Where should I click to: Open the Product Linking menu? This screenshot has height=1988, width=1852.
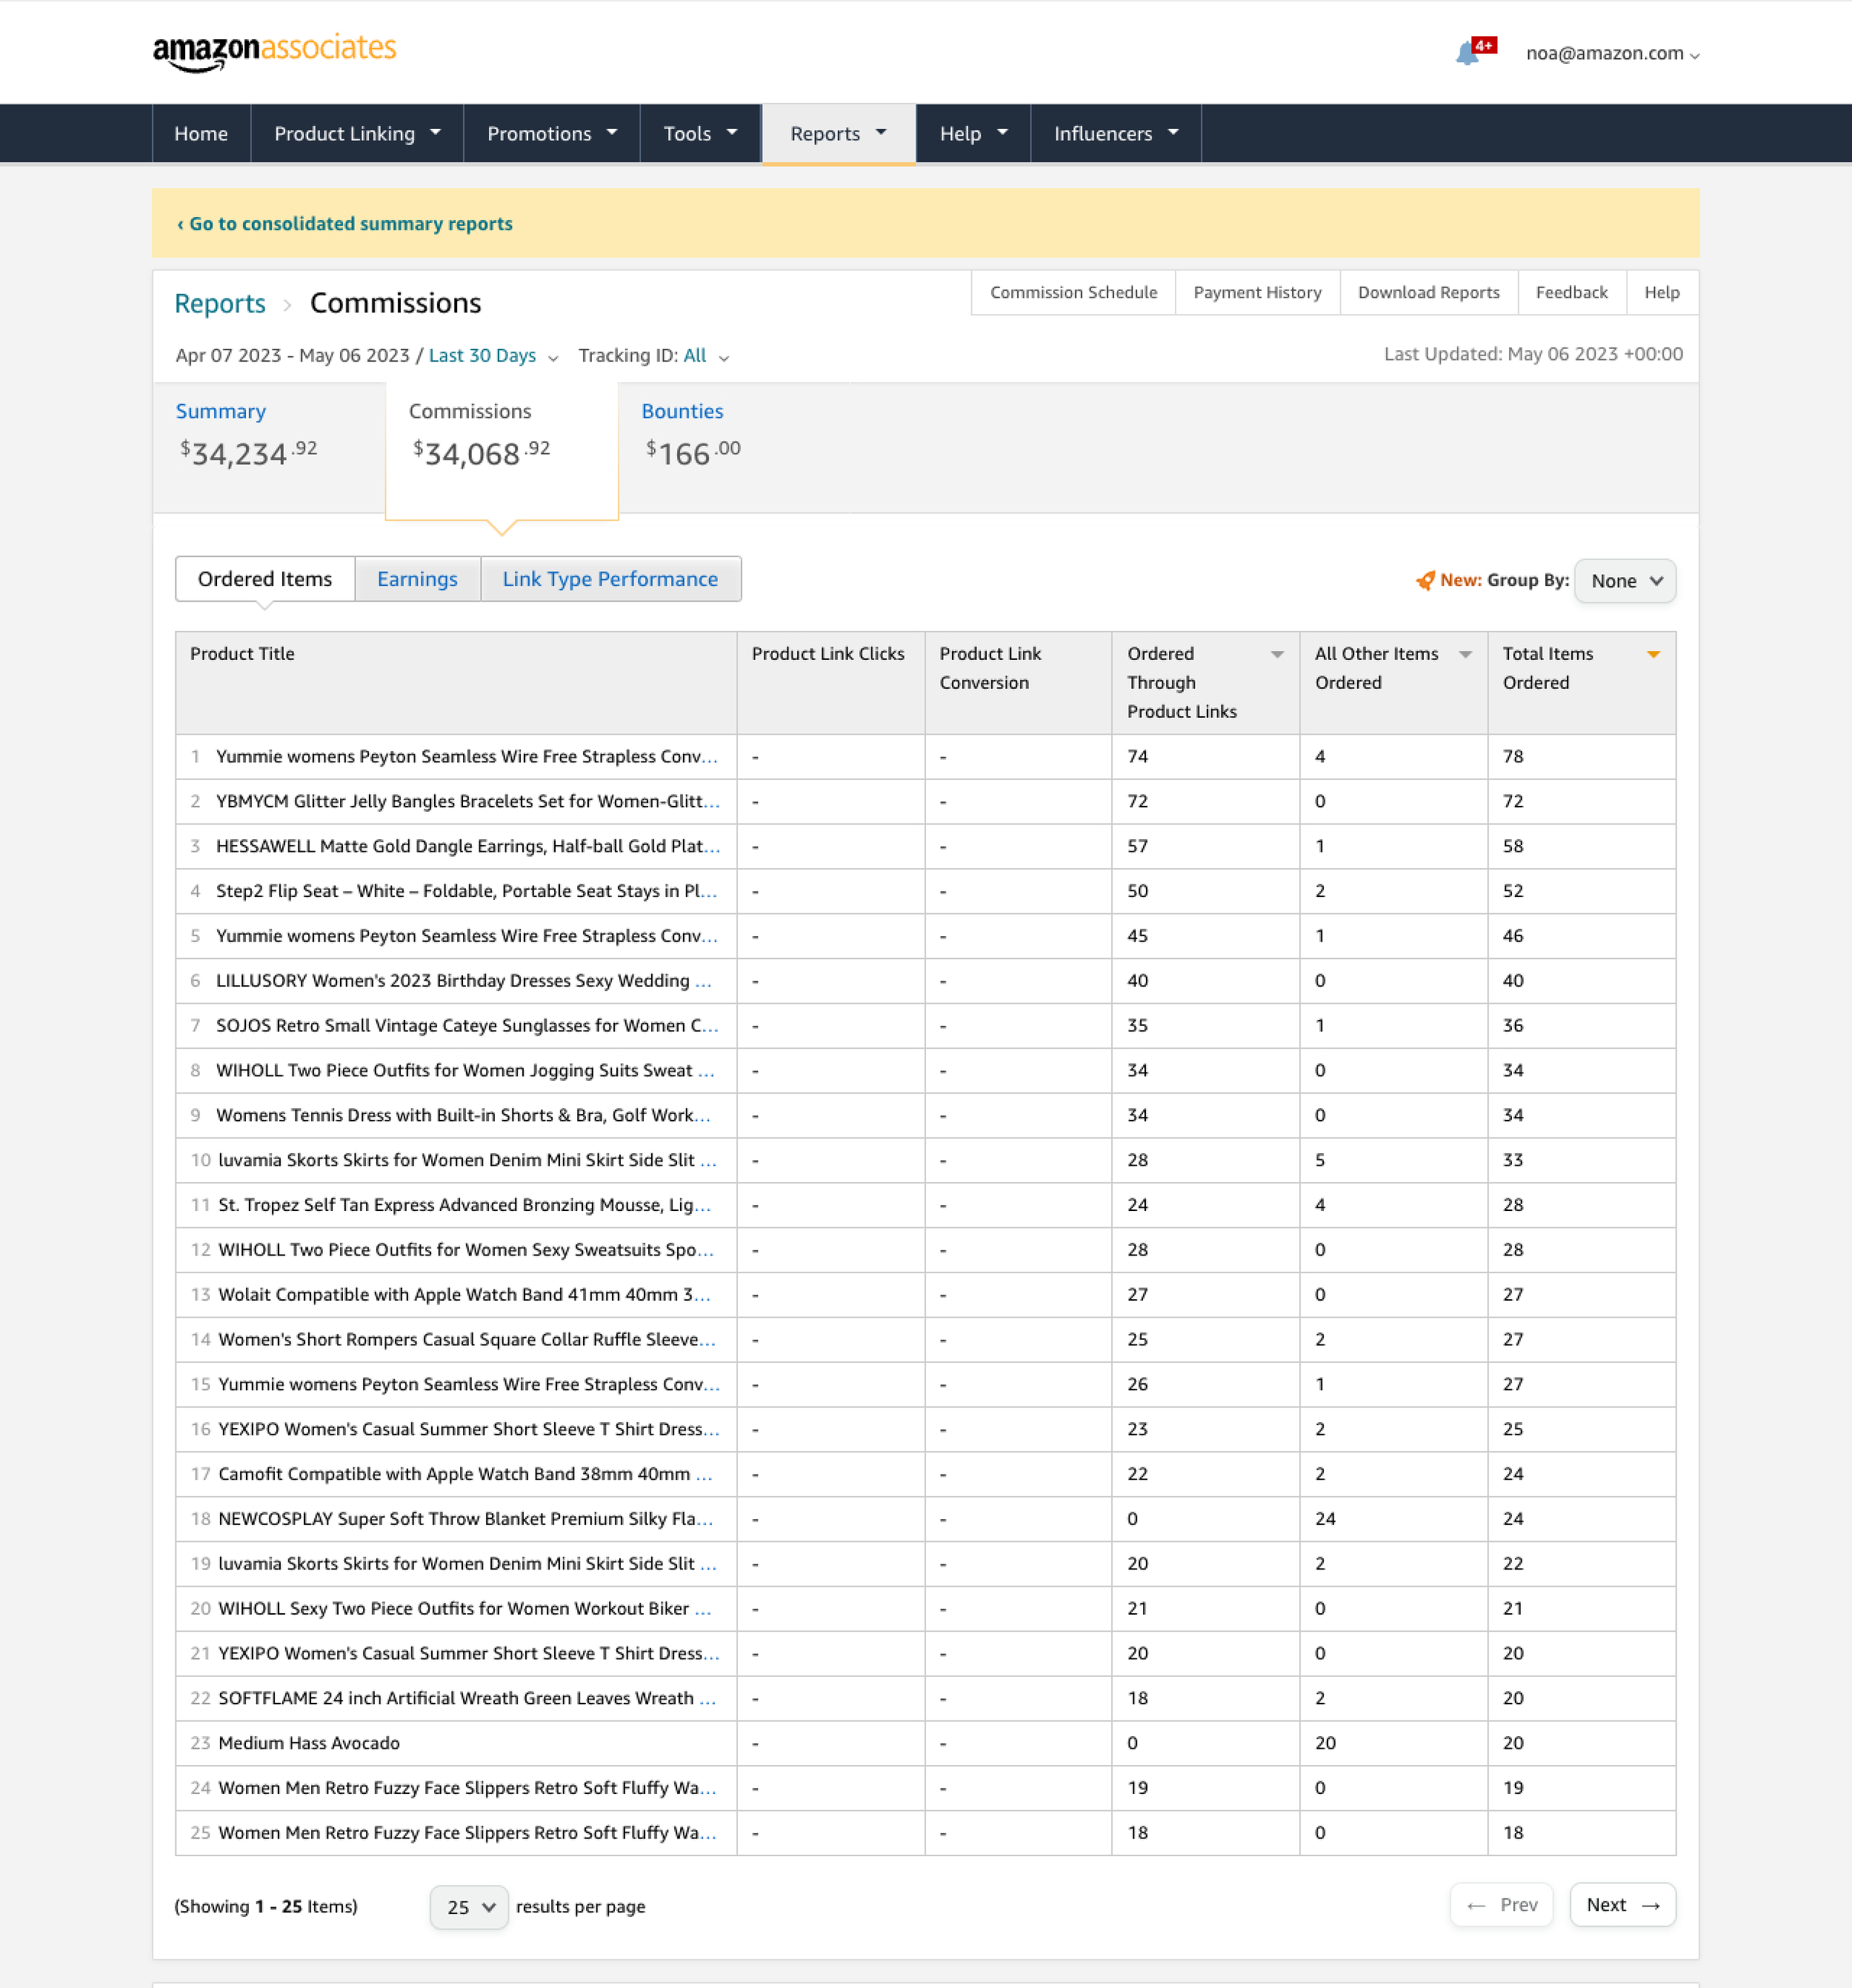357,134
